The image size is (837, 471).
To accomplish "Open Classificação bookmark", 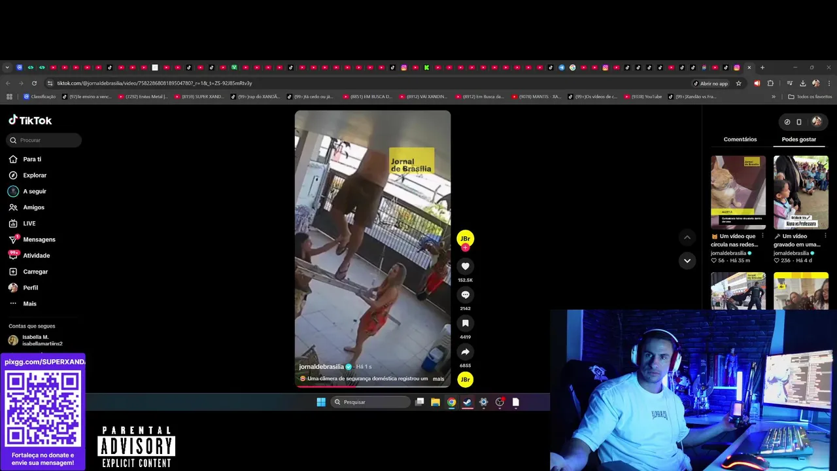I will (39, 96).
